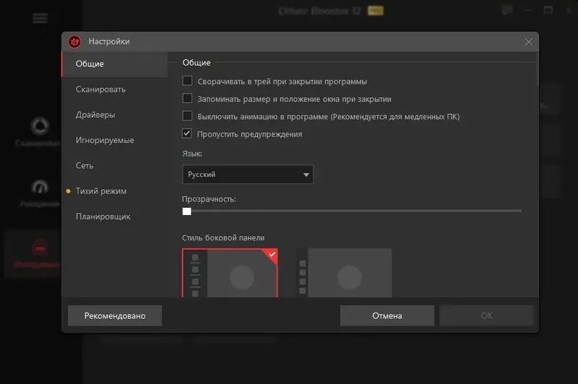Click the Стиль боковой панели label
The image size is (578, 384).
click(223, 238)
